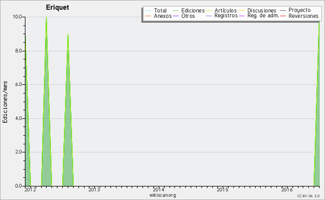
Task: Click the 2015 x-axis label
Action: [x=223, y=189]
